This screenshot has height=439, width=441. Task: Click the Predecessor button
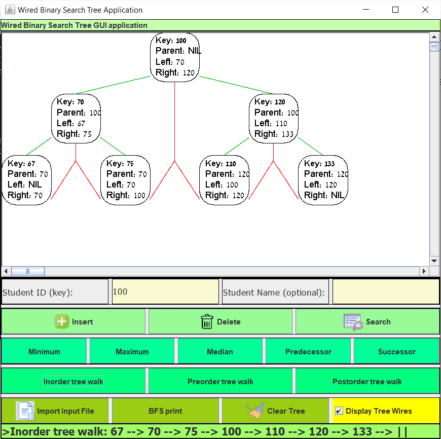click(308, 351)
